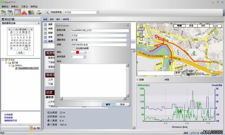Click the 編輯軌跡內容 link
Image resolution: width=225 pixels, height=135 pixels.
(11, 121)
